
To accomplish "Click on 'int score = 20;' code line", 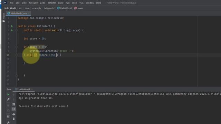I will [x=35, y=39].
